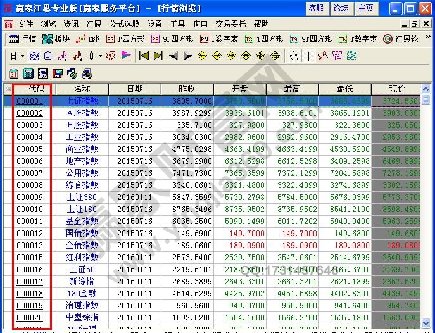Click the calendar icon in the bottom toolbar
435x333 pixels.
[x=13, y=73]
